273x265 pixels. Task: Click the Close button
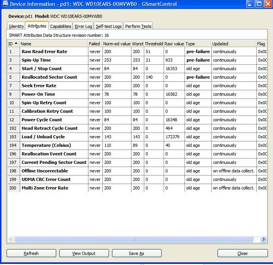[242, 253]
